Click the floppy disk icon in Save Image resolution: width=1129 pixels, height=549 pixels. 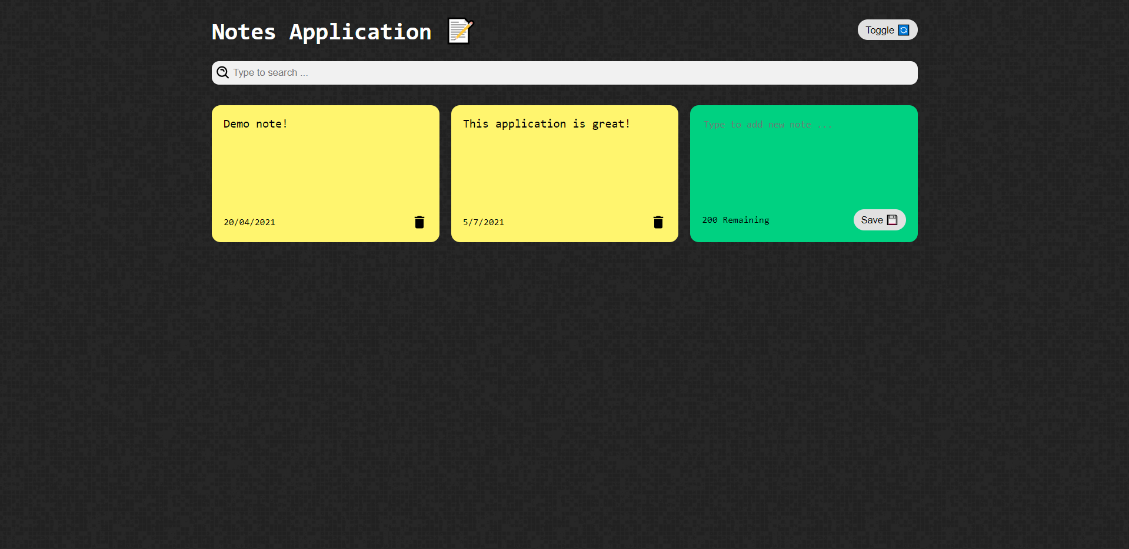[x=892, y=220]
